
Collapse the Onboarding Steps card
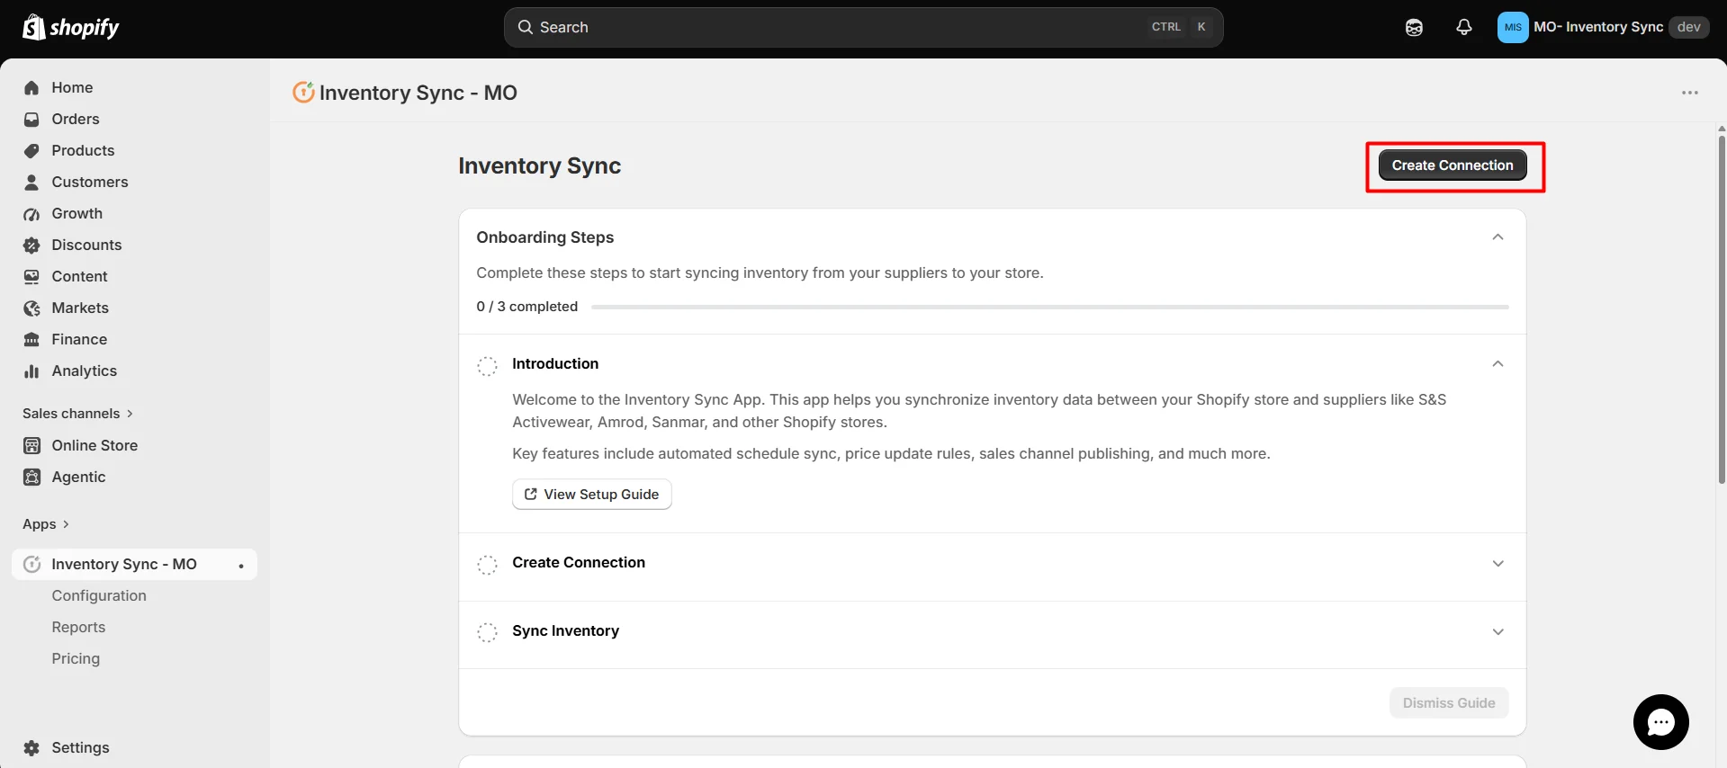(1498, 237)
